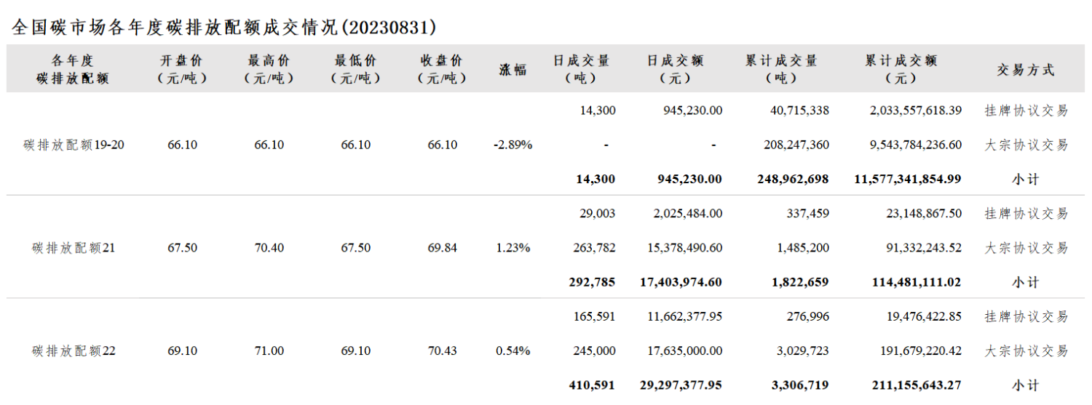Click the 累计成交额 column header
1092x405 pixels.
pyautogui.click(x=901, y=70)
